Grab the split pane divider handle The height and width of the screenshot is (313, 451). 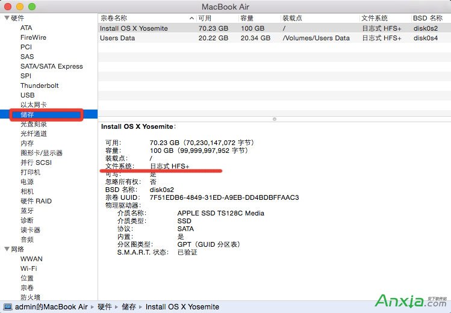pos(275,119)
